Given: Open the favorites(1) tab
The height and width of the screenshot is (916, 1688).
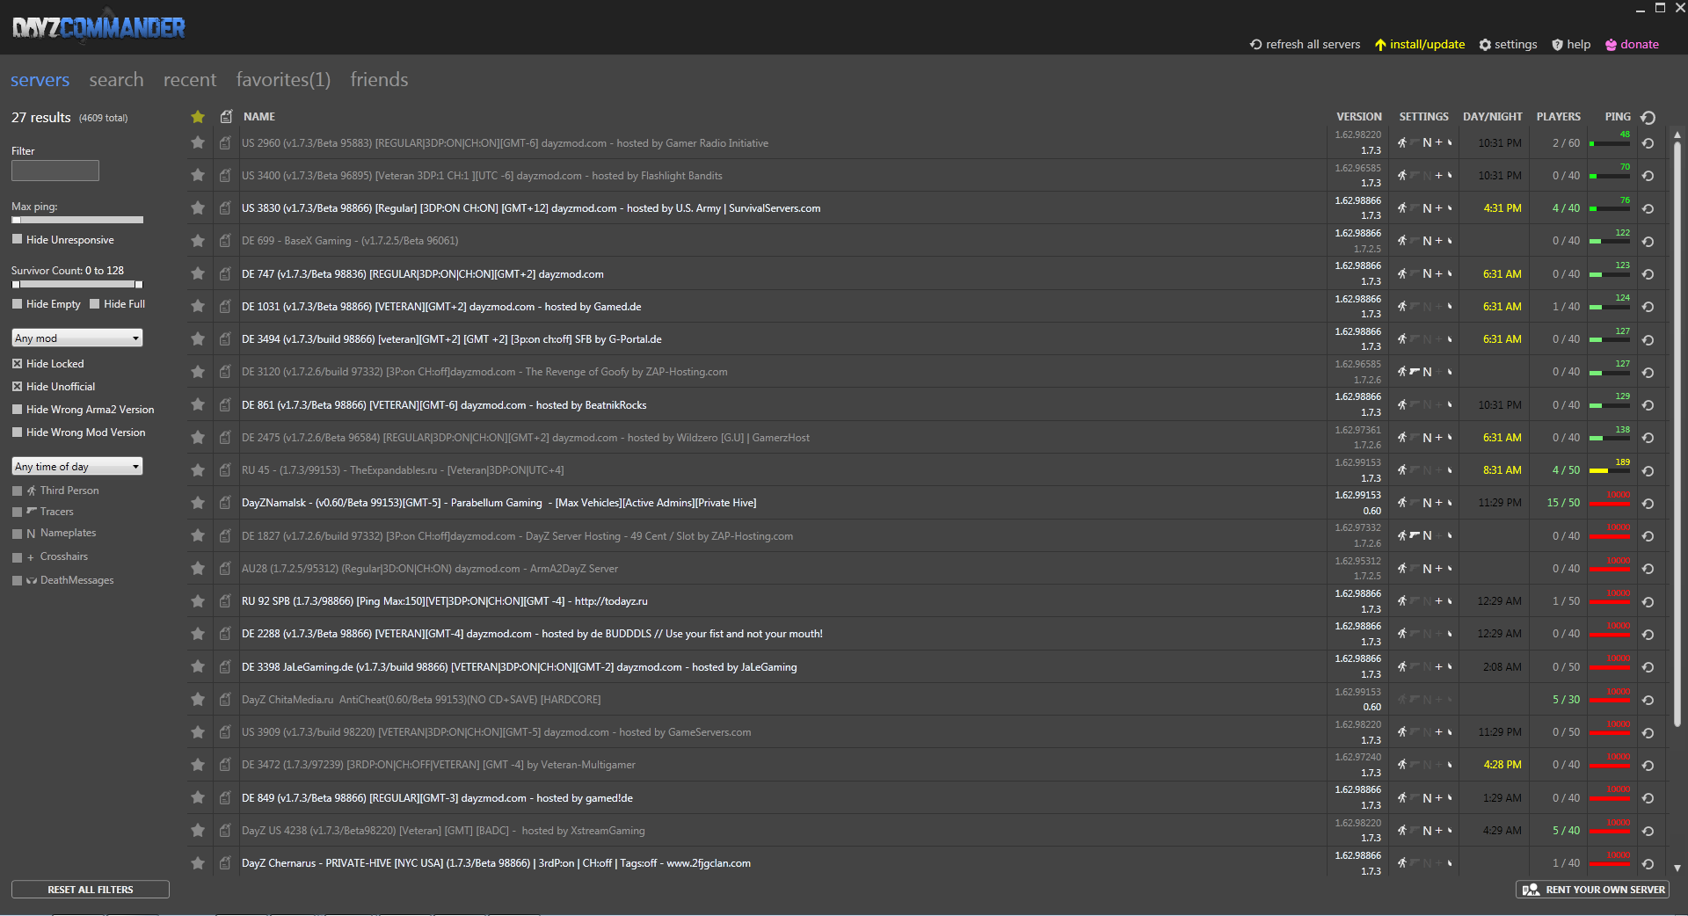Looking at the screenshot, I should pyautogui.click(x=283, y=79).
